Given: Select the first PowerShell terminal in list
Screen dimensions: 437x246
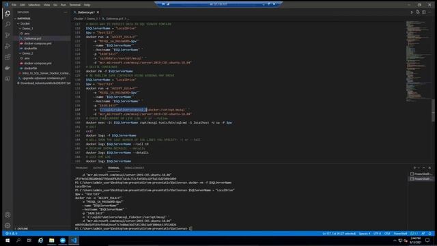Looking at the screenshot, I should pos(421,174).
